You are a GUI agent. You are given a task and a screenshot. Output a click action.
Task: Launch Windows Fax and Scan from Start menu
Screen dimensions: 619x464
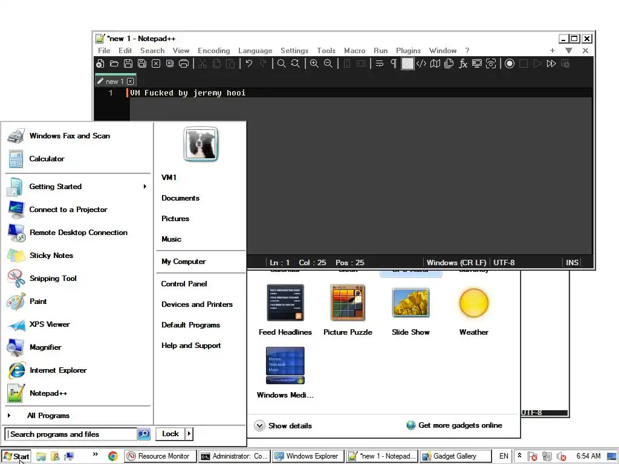78,136
